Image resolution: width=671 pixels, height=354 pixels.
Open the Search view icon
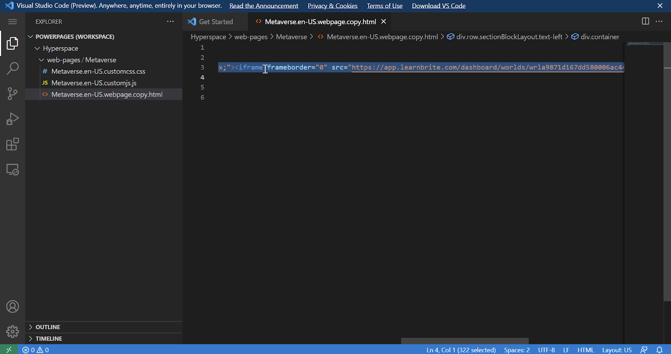click(x=13, y=68)
